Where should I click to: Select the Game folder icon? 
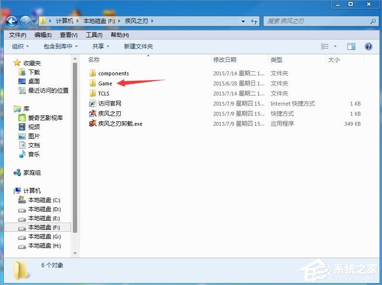click(93, 83)
